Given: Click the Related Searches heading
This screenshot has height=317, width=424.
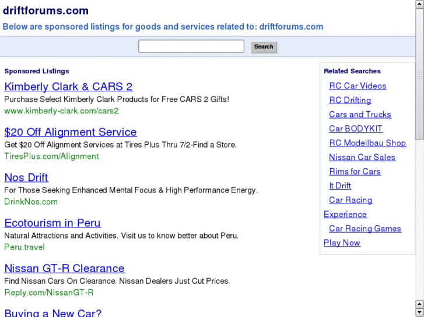Looking at the screenshot, I should [352, 71].
